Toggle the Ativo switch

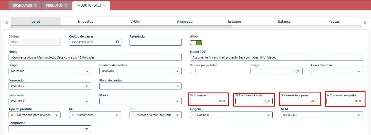[196, 43]
